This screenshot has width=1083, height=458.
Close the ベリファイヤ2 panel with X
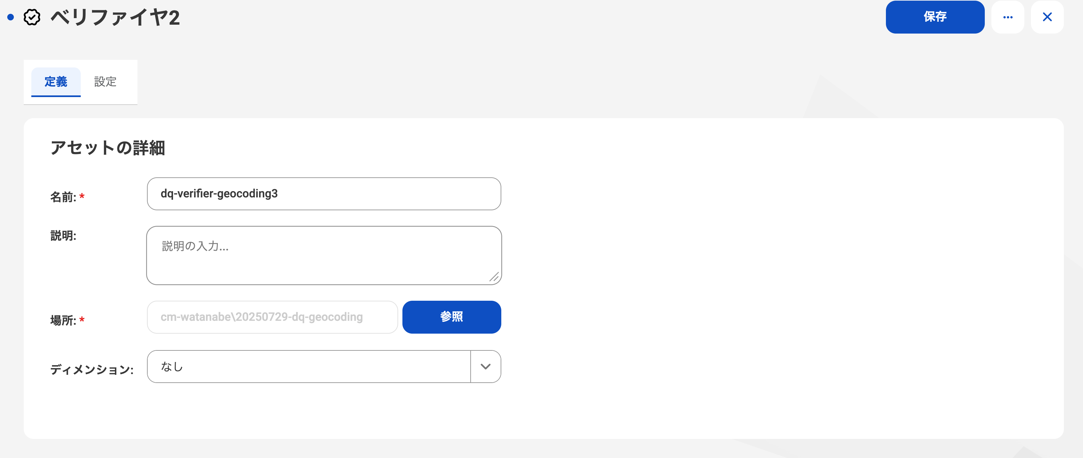pyautogui.click(x=1047, y=17)
